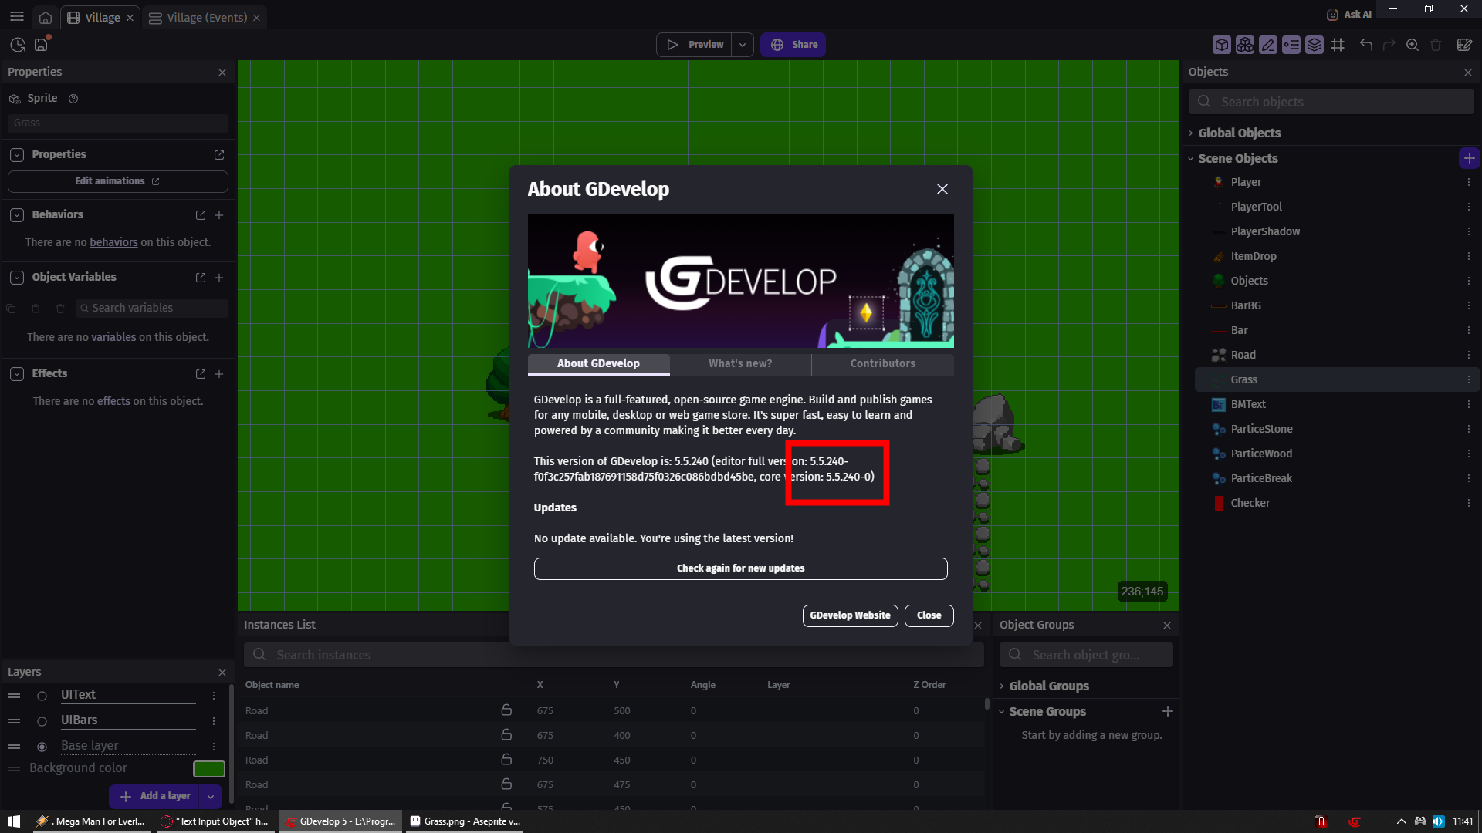Screen dimensions: 1482x833
Task: Click Check again for new updates
Action: [x=740, y=568]
